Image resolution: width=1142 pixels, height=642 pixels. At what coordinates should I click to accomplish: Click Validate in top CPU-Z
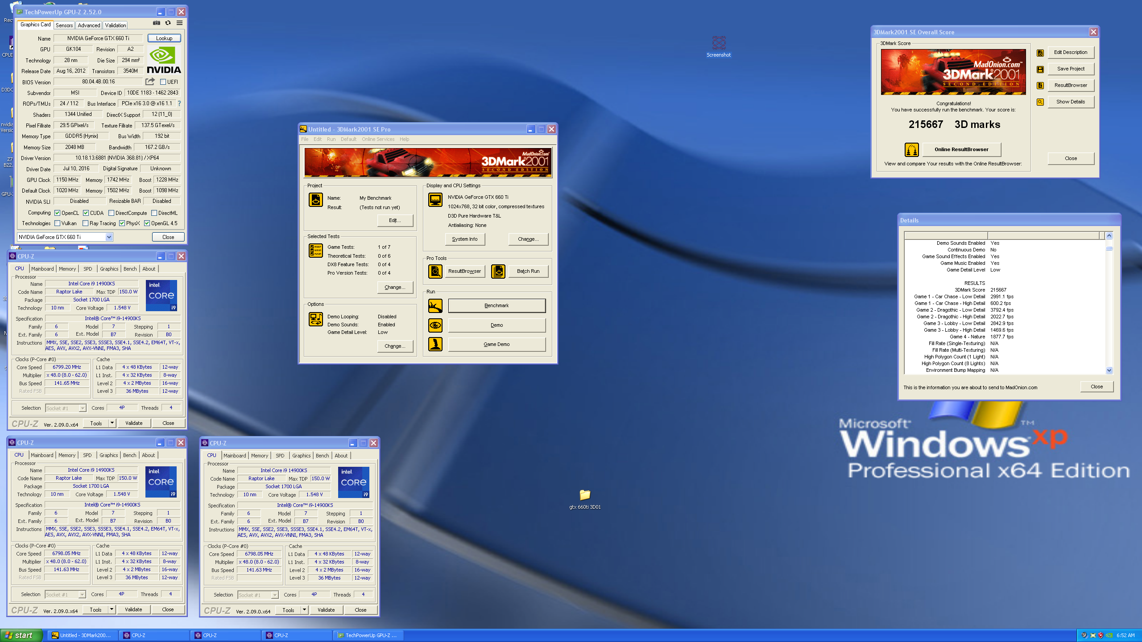134,423
